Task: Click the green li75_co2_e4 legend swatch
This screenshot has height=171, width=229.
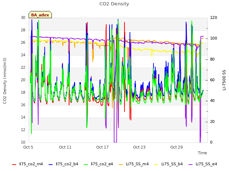Action: click(86, 165)
